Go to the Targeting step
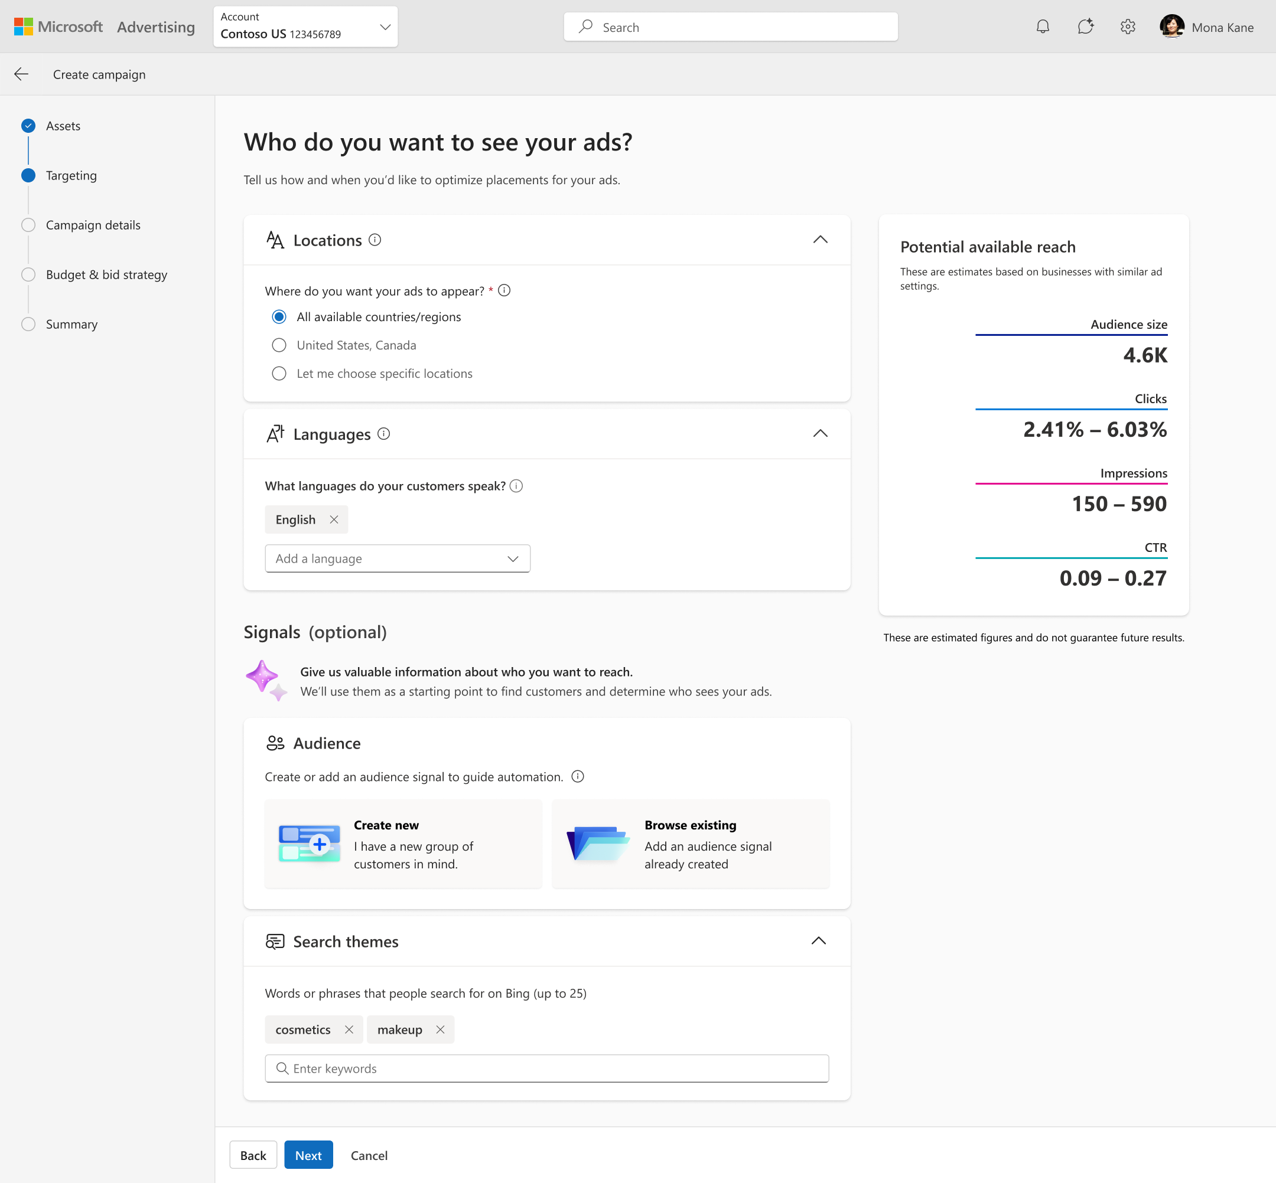 pyautogui.click(x=71, y=175)
